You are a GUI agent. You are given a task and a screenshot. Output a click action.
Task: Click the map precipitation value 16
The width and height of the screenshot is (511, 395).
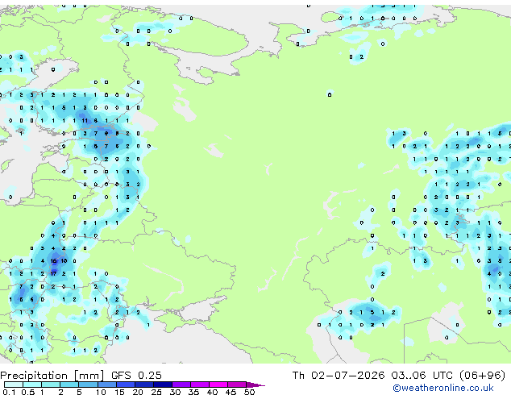coord(53,260)
